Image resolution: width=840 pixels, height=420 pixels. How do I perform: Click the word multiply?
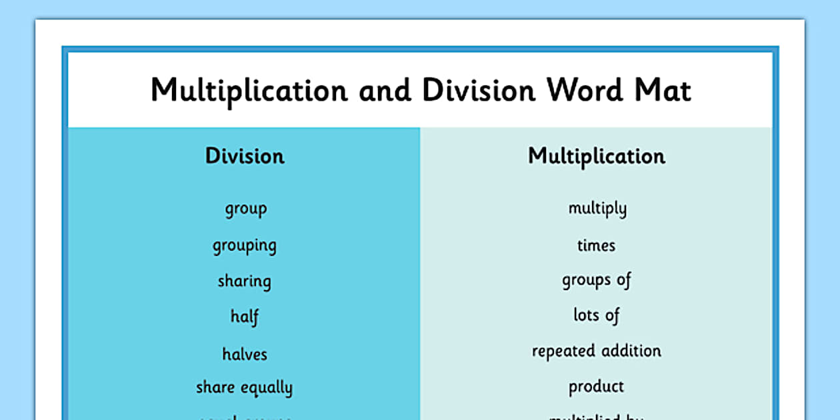tap(597, 209)
